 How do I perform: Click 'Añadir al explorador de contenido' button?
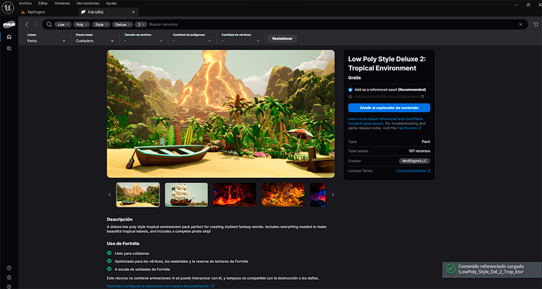[x=389, y=107]
